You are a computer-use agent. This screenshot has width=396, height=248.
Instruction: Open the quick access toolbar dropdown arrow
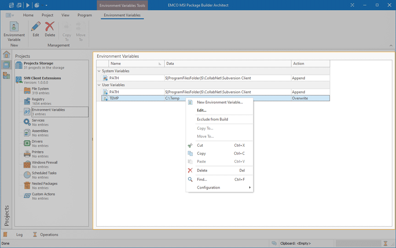click(x=47, y=5)
